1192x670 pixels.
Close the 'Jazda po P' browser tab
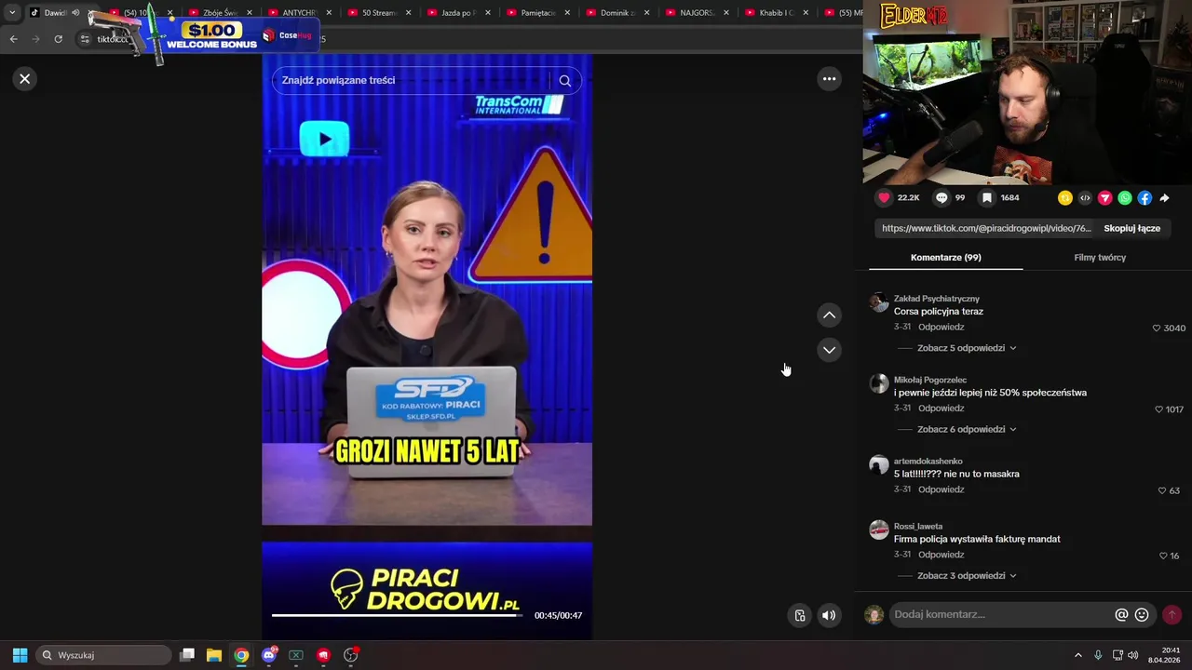click(x=488, y=13)
